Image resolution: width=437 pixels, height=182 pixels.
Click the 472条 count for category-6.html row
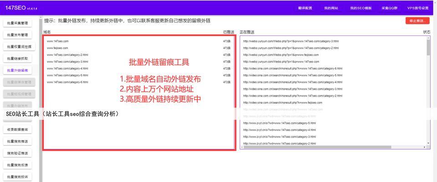[x=227, y=82]
